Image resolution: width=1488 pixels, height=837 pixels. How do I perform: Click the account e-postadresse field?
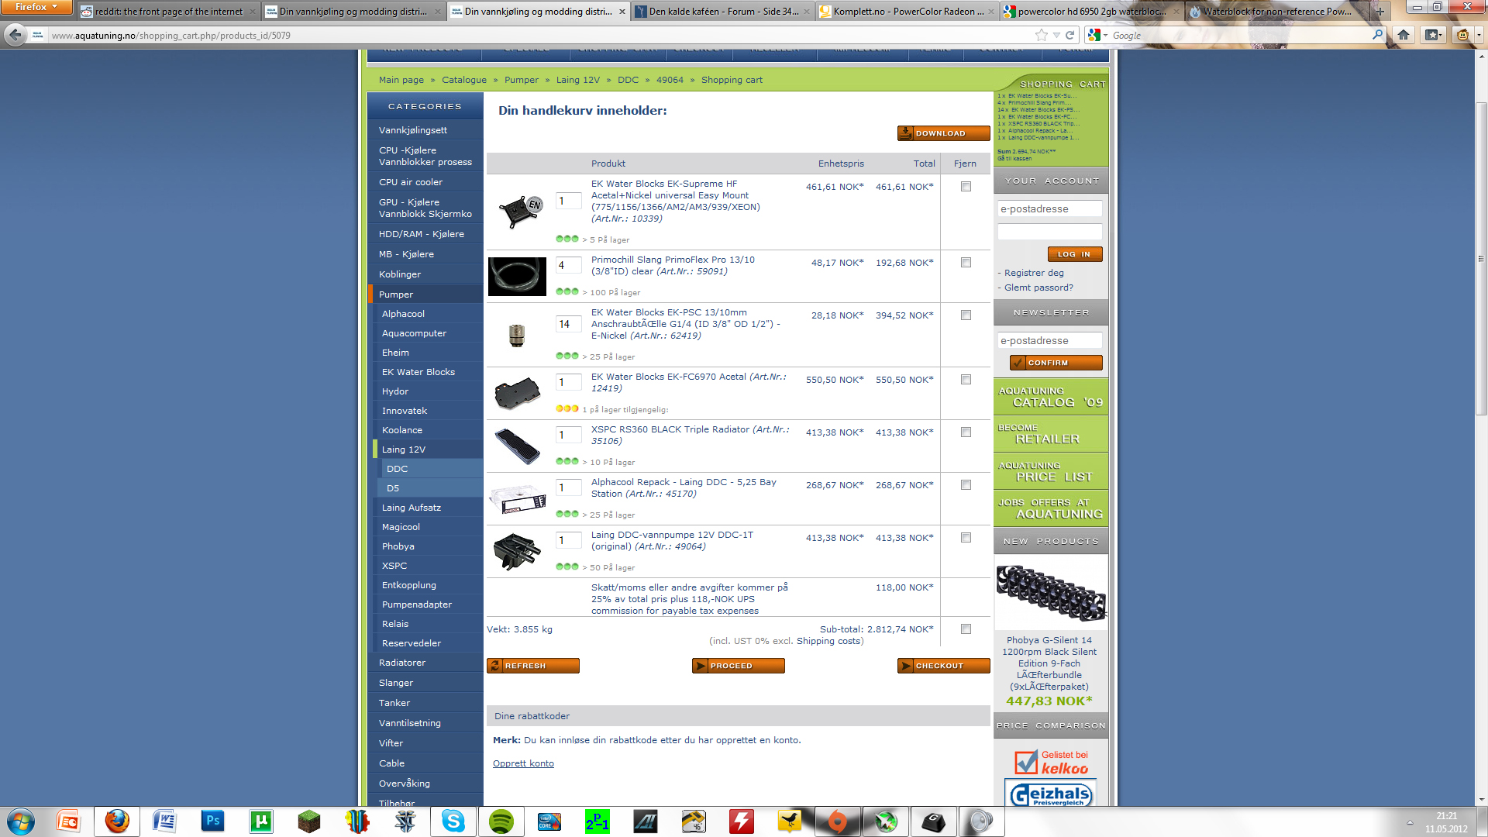click(1049, 209)
